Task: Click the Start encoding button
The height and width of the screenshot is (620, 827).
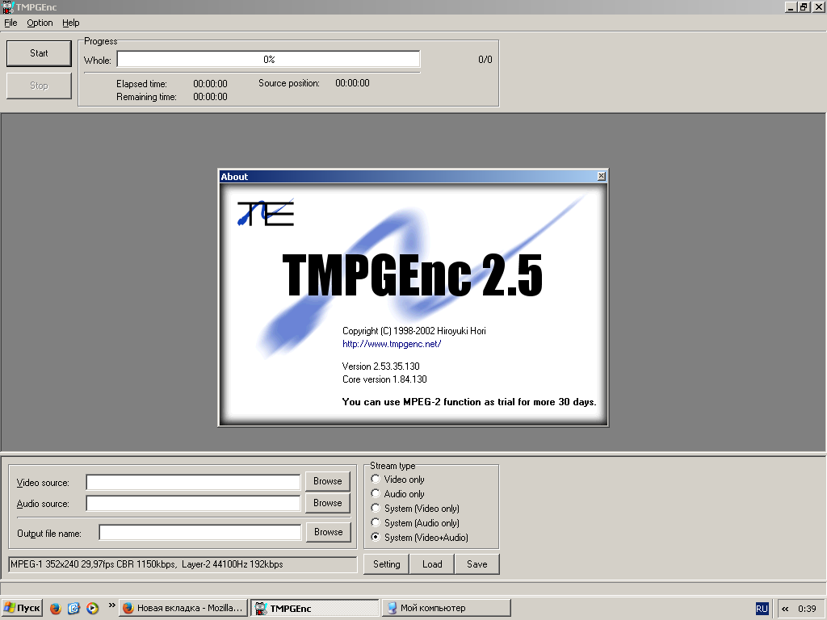Action: [39, 53]
